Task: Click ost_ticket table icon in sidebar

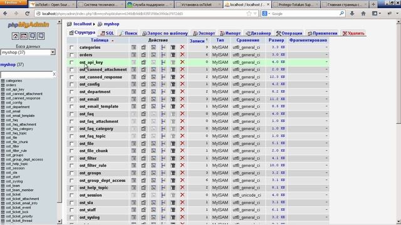Action: [x=3, y=194]
